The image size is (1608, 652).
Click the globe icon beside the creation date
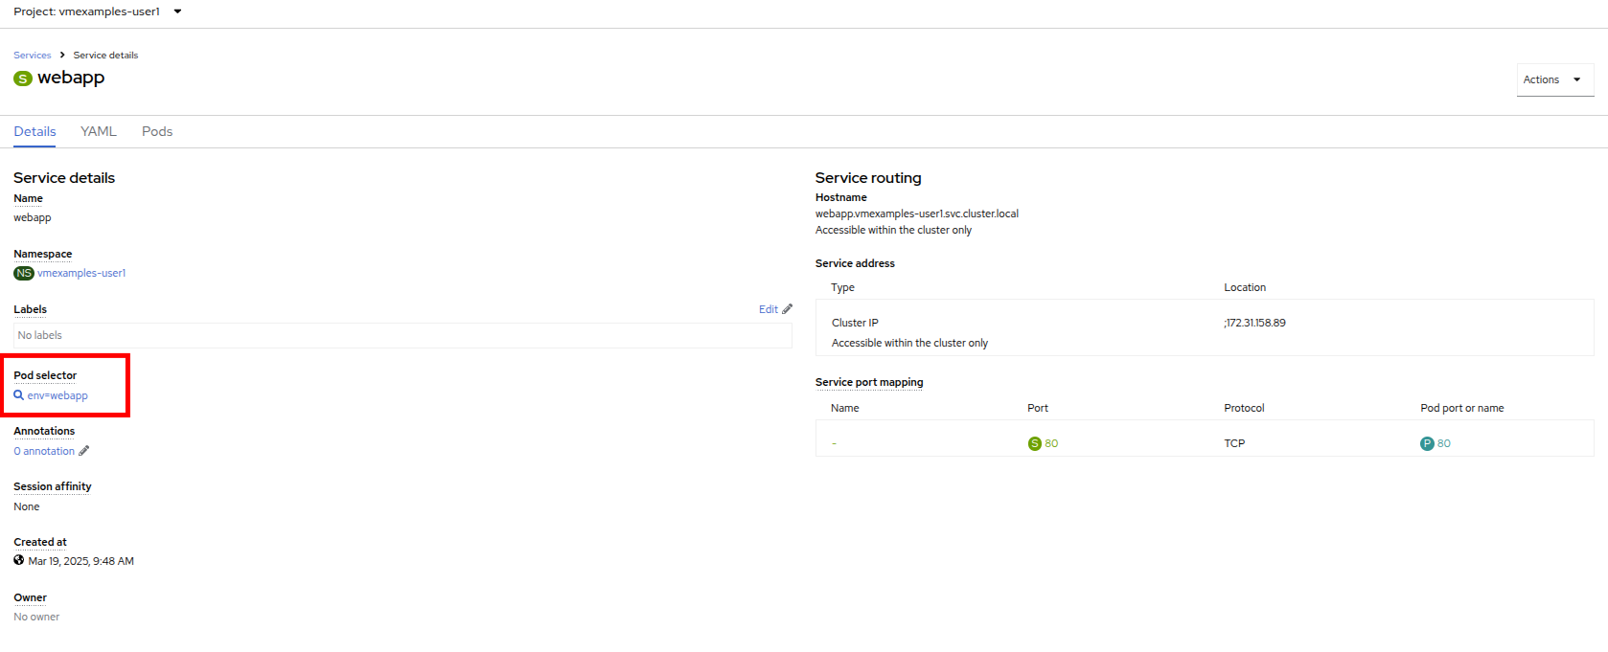(19, 560)
